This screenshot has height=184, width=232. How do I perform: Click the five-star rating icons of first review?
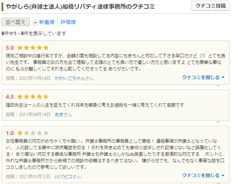click(33, 48)
